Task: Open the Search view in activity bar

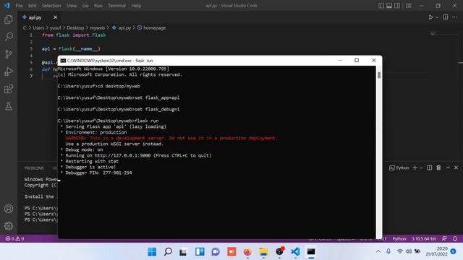Action: coord(9,37)
